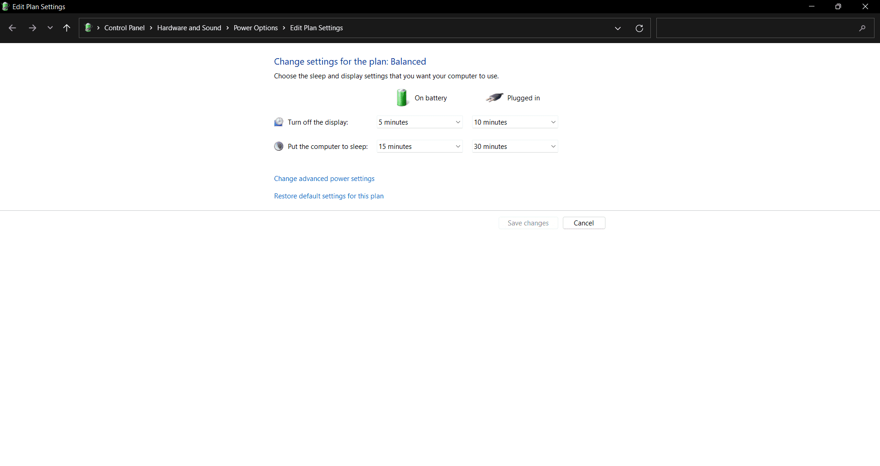Open display-off dropdown for Plugged in
Viewport: 880px width, 466px height.
(515, 122)
